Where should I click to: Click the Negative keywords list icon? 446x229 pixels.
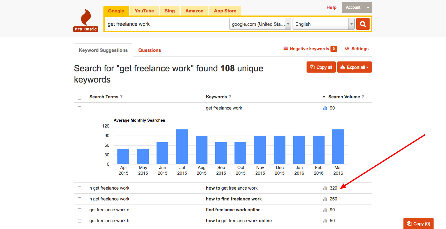285,48
